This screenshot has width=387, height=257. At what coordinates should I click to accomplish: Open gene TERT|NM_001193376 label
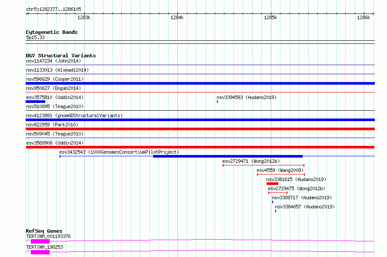[48, 236]
